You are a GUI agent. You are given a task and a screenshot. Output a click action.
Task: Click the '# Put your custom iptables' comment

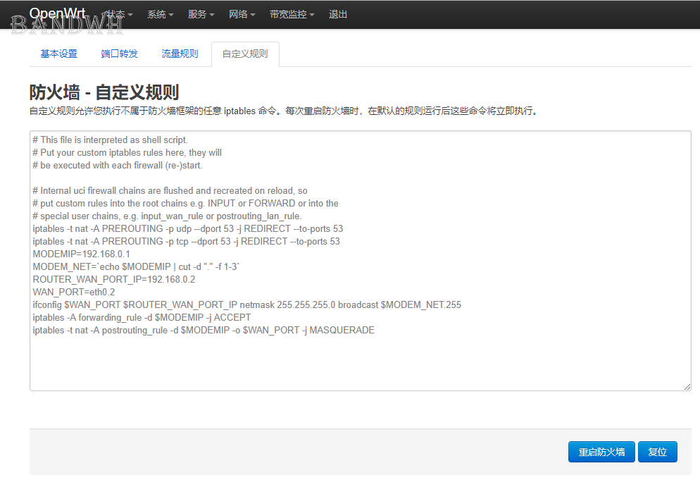coord(127,152)
